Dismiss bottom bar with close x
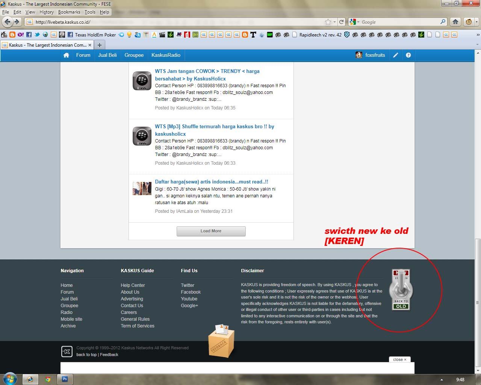Viewport: 481px width, 385px height. click(400, 359)
